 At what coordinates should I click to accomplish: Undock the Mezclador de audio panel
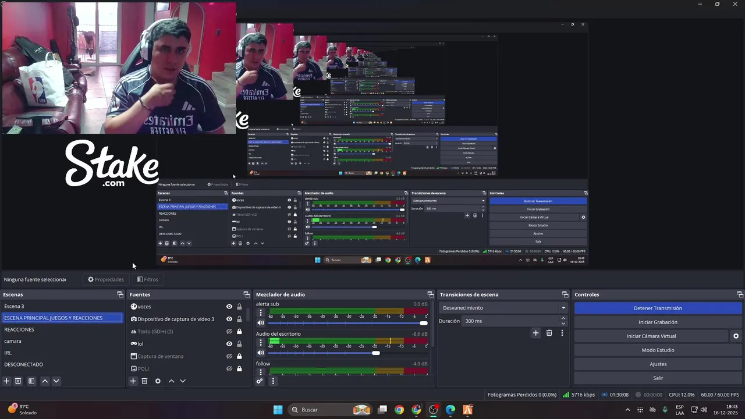pyautogui.click(x=430, y=294)
